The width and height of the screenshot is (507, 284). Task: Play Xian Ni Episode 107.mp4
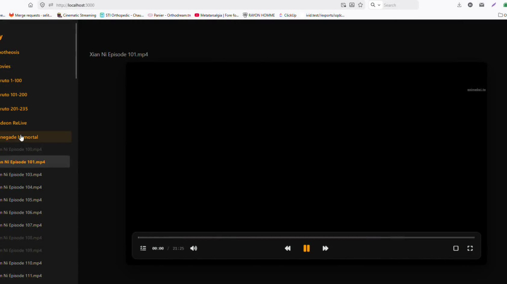click(x=35, y=225)
